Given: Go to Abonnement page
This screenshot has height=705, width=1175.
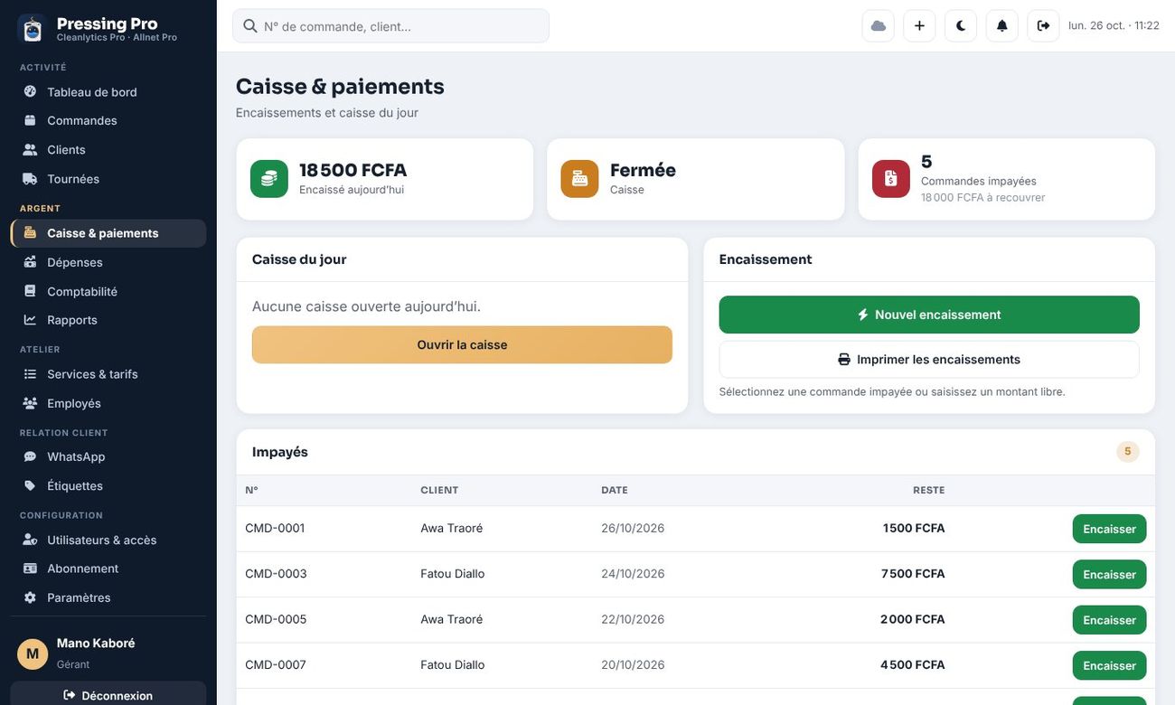Looking at the screenshot, I should tap(108, 569).
